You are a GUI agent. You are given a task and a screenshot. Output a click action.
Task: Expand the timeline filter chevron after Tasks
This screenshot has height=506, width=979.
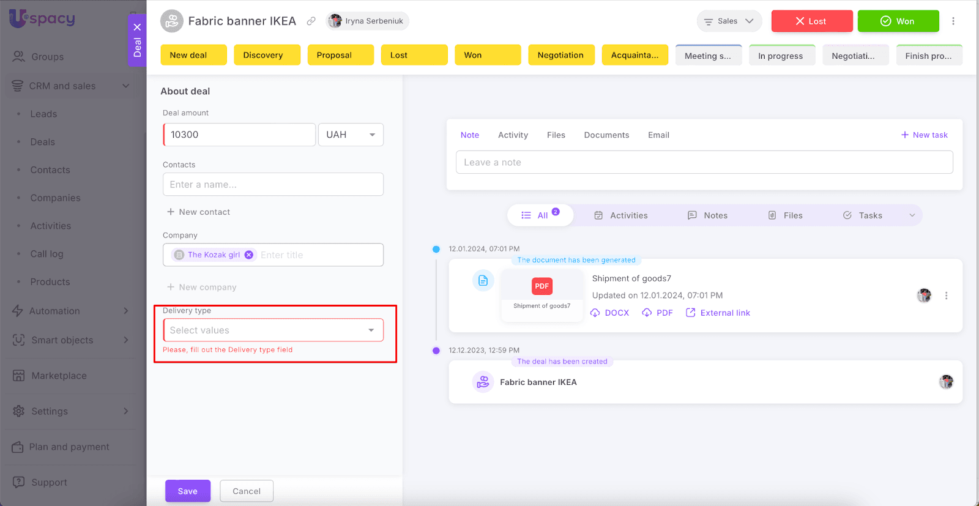tap(912, 215)
